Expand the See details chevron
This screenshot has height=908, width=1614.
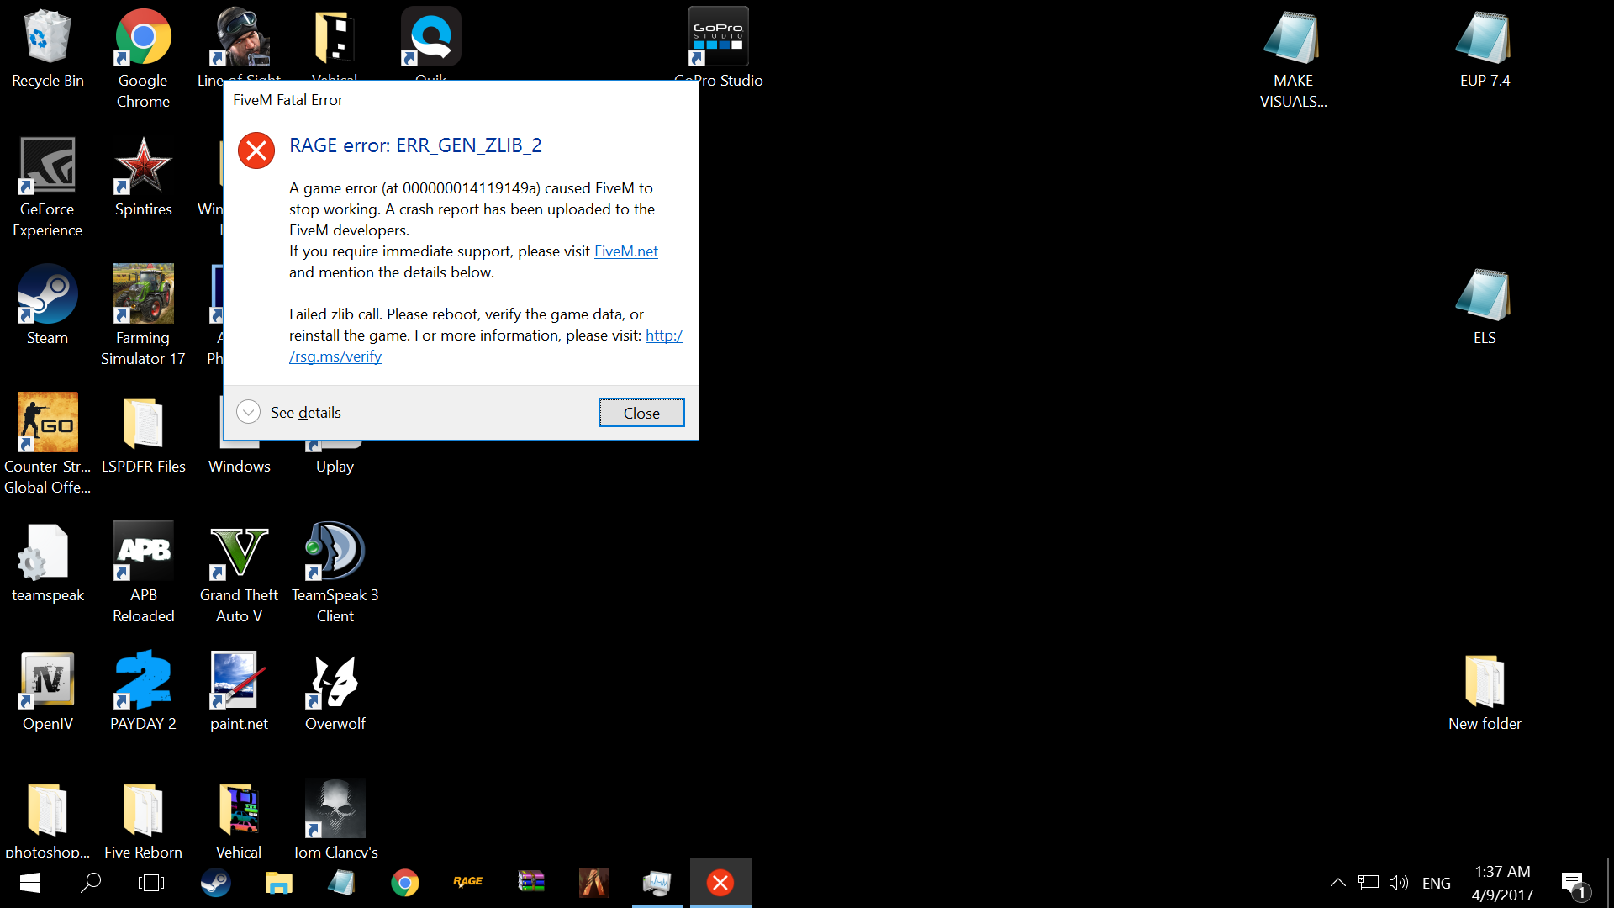click(248, 412)
